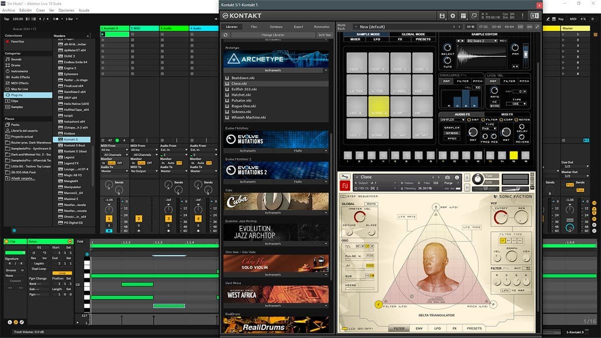Click the wrench edit icon of Clone instrument

(x=344, y=177)
